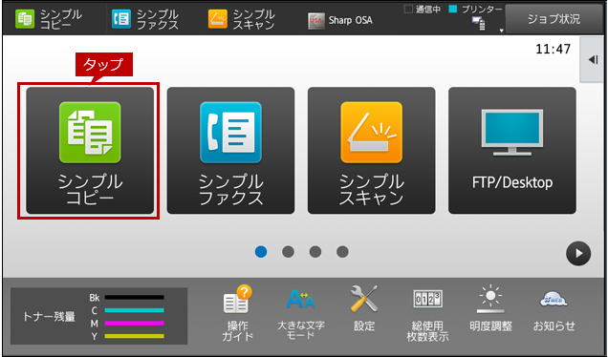Viewport: 608px width, 357px height.
Task: Open the FTP/Desktop tile
Action: point(512,150)
